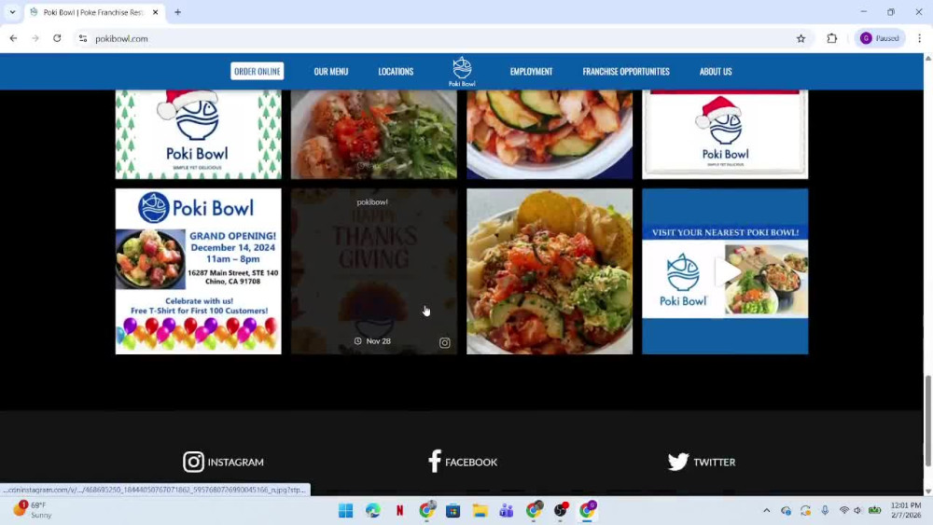Click the microphone tray icon
933x525 pixels.
coord(826,510)
